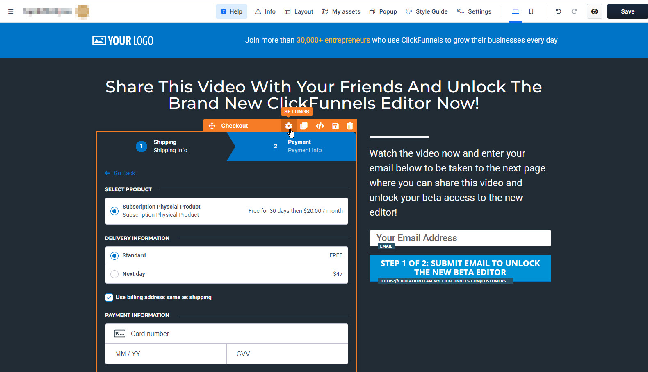Open My assets menu
The height and width of the screenshot is (372, 648).
tap(341, 11)
